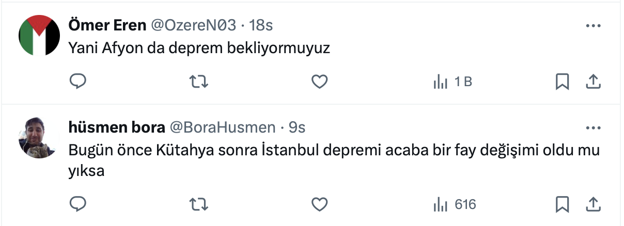Bookmark hüsmen bora's tweet
The image size is (624, 226).
coord(561,204)
